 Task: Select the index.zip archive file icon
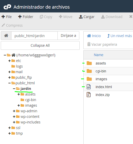pyautogui.click(x=88, y=95)
